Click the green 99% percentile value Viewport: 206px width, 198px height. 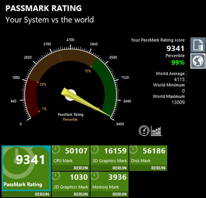(x=178, y=62)
